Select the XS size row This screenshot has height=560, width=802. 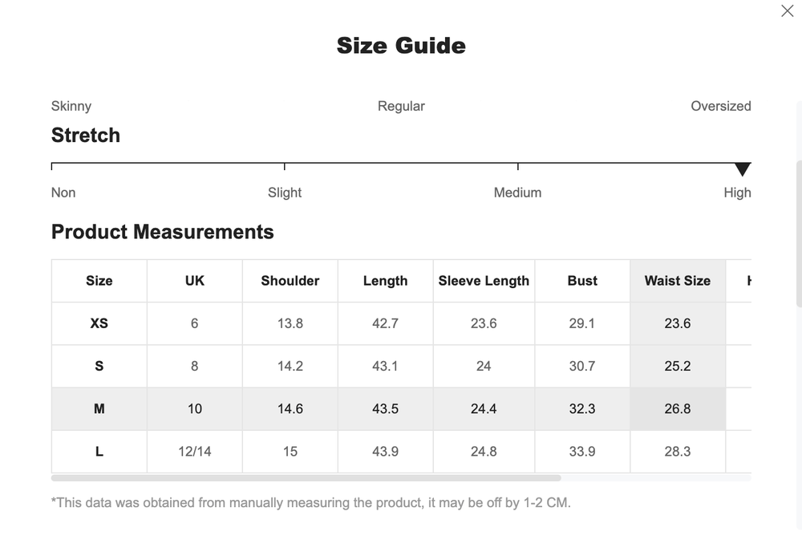click(x=99, y=323)
